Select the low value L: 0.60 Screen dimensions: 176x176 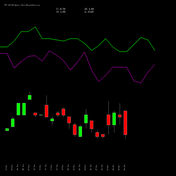tap(89, 12)
